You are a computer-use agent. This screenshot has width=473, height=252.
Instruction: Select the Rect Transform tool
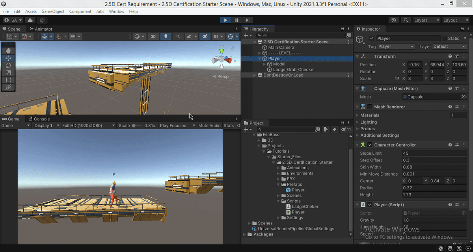coord(8,80)
